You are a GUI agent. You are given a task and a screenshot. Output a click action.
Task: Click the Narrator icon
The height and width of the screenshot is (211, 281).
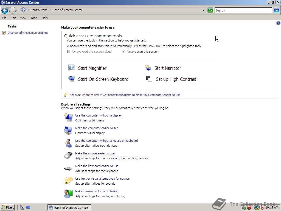(x=148, y=68)
